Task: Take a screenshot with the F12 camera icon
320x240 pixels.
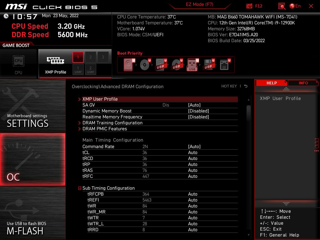Action: (x=249, y=6)
